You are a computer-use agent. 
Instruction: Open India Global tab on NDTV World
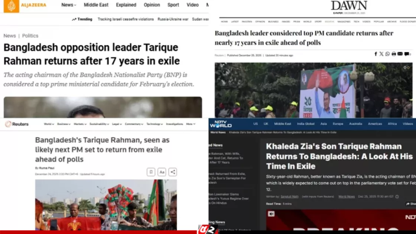[x=306, y=124]
